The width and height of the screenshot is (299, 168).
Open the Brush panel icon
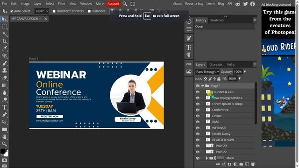point(189,38)
